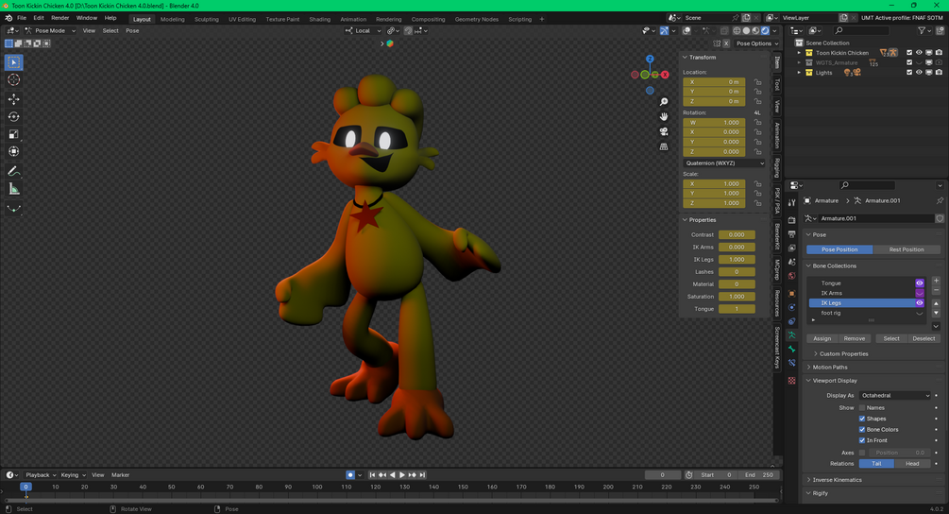
Task: Toggle IK Legs bone collection visibility
Action: click(920, 303)
